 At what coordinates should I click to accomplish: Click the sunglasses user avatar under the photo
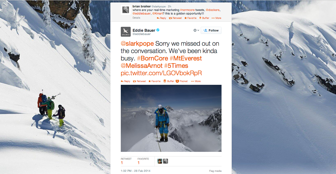click(x=160, y=161)
